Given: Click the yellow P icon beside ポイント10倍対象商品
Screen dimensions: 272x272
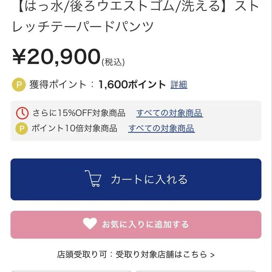Looking at the screenshot, I should coord(22,128).
